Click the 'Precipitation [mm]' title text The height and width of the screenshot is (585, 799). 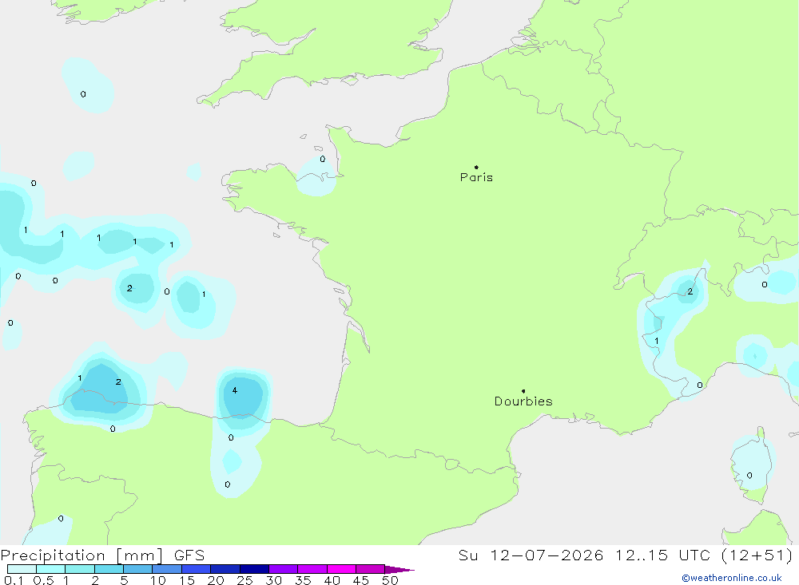[x=81, y=555]
